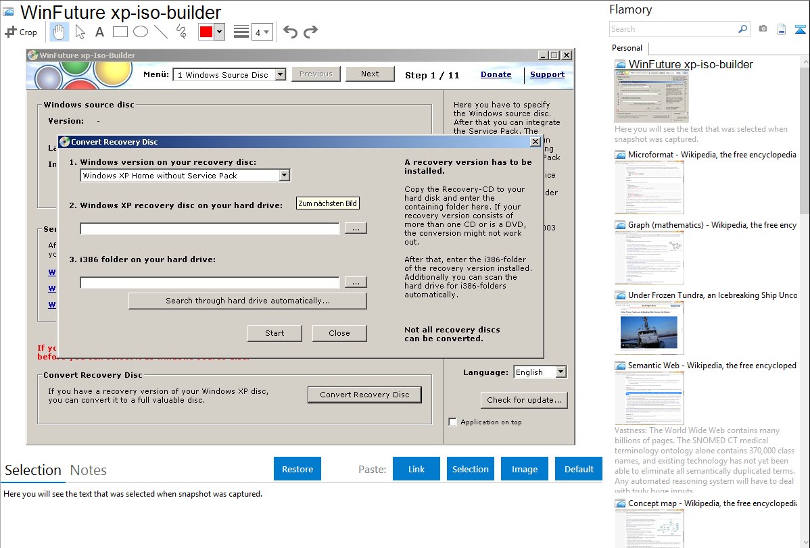This screenshot has width=810, height=548.
Task: Activate the hand pan tool
Action: coord(59,32)
